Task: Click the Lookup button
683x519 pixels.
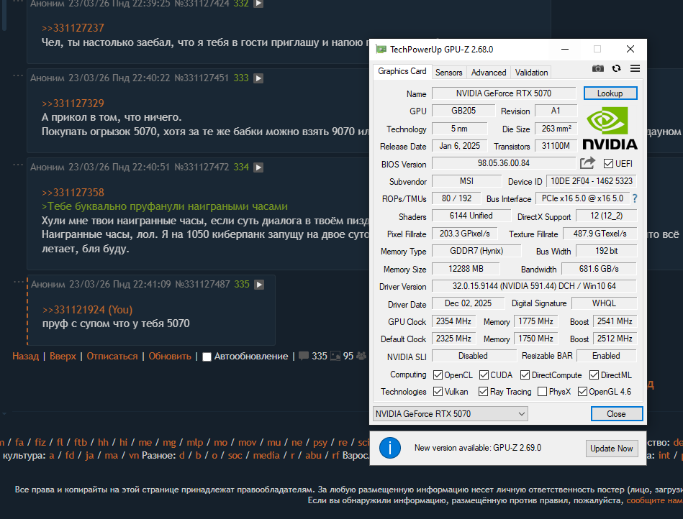Action: [x=610, y=93]
